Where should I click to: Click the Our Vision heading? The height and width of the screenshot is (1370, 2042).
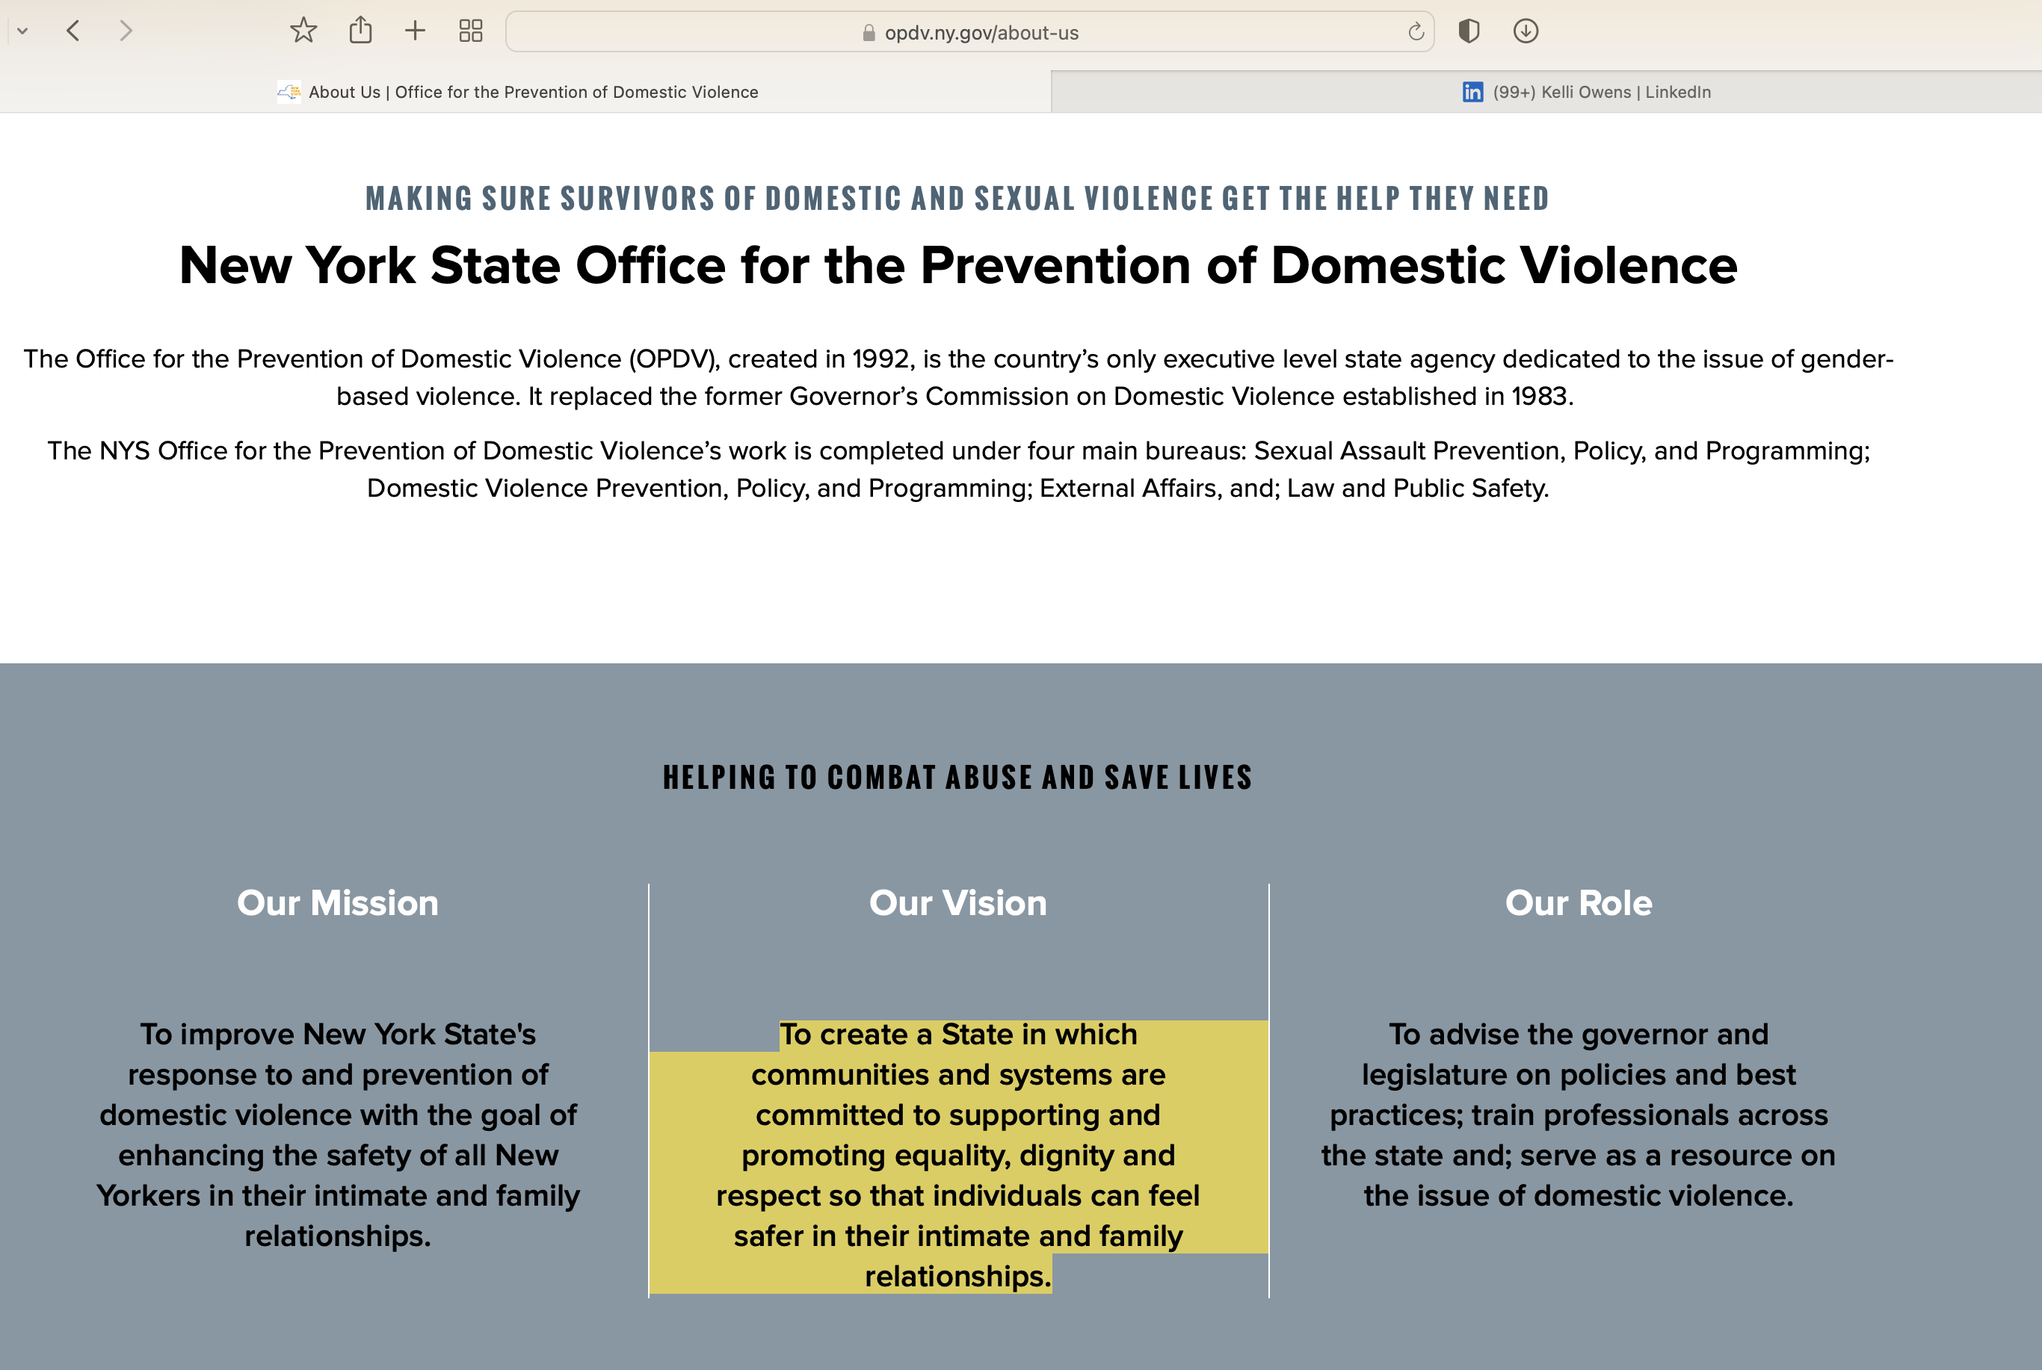pos(957,902)
